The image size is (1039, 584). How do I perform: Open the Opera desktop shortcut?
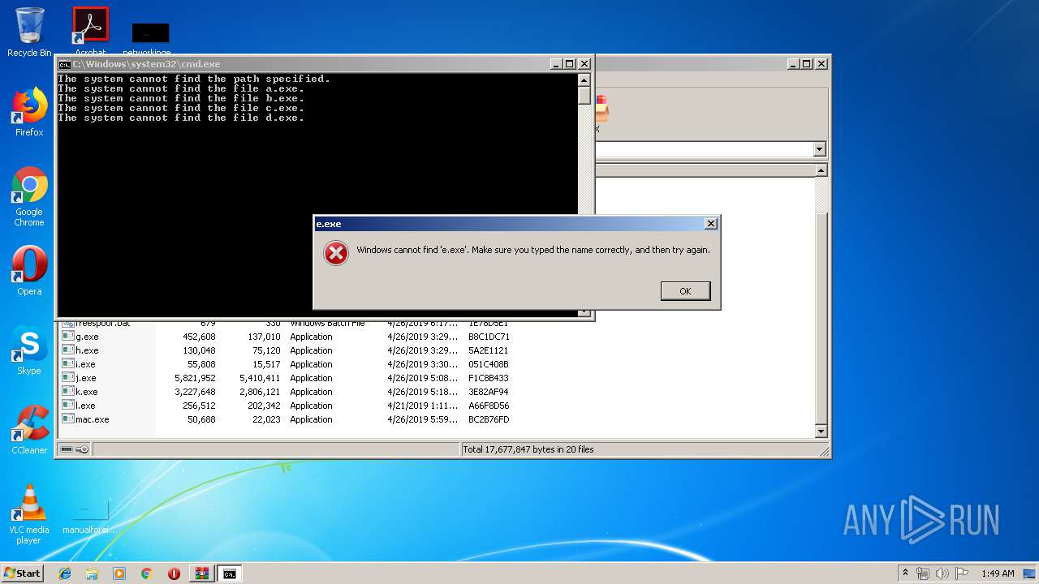coord(29,270)
